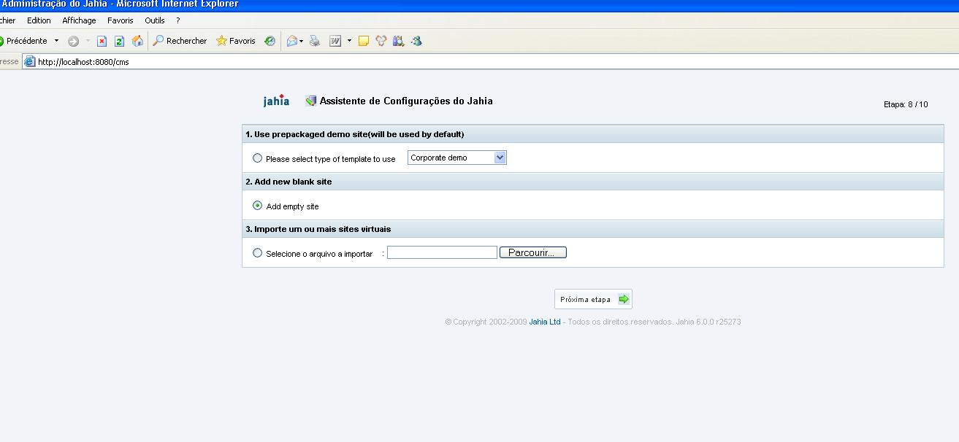The width and height of the screenshot is (959, 442).
Task: Click the Précédente back button
Action: pos(23,41)
